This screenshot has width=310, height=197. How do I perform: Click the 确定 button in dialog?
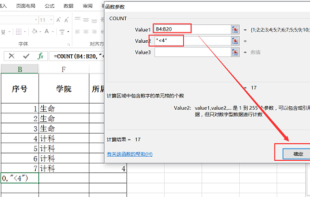[296, 153]
